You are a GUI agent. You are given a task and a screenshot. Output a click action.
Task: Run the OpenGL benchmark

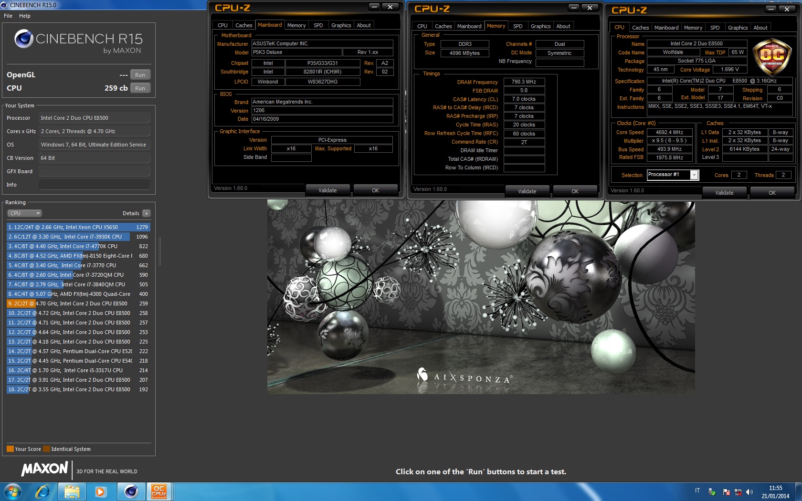[140, 75]
